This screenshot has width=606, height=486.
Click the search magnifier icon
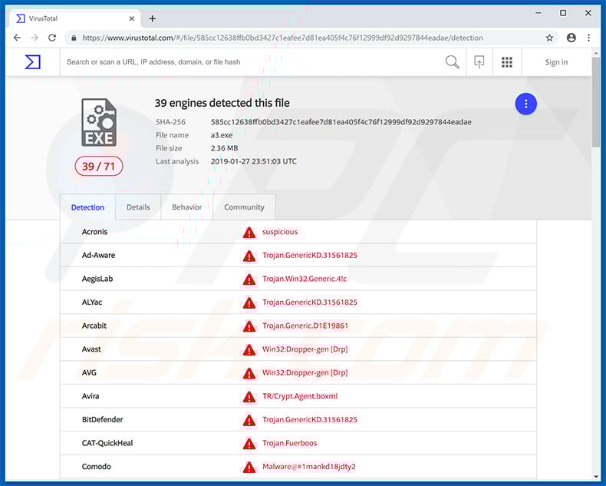pyautogui.click(x=452, y=62)
